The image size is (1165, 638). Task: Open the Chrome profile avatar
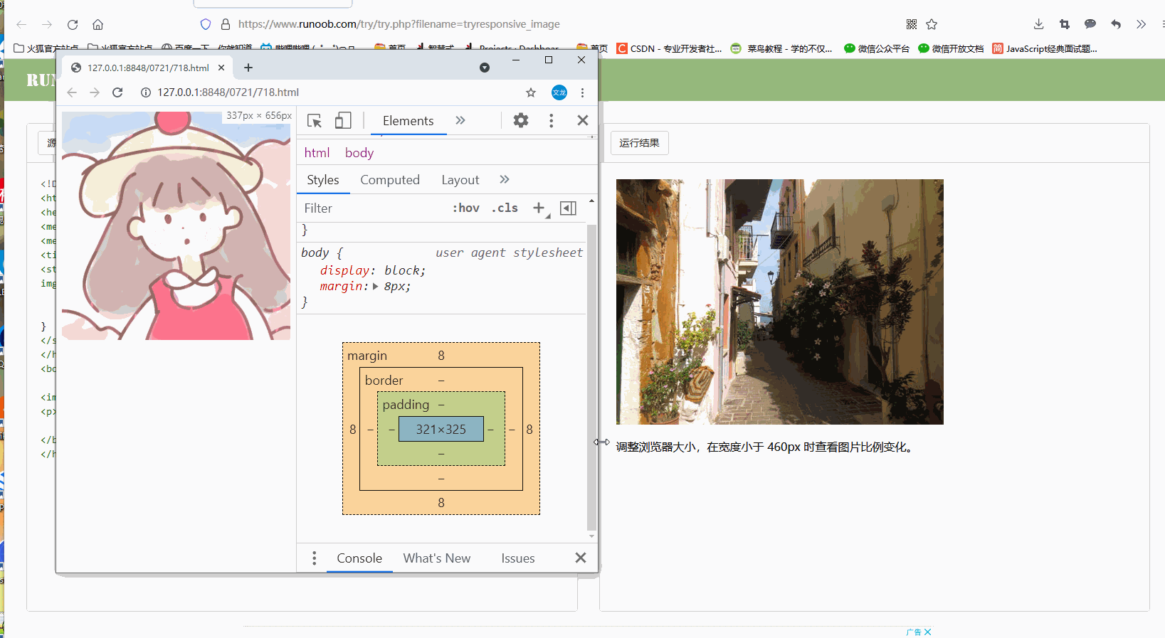559,92
